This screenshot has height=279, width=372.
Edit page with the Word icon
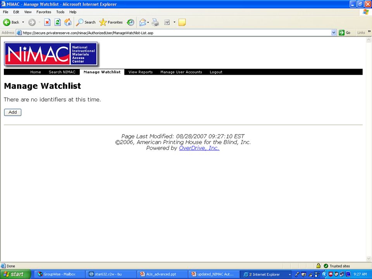point(167,22)
